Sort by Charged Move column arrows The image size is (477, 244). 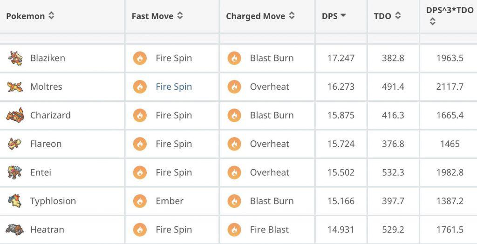pos(292,16)
